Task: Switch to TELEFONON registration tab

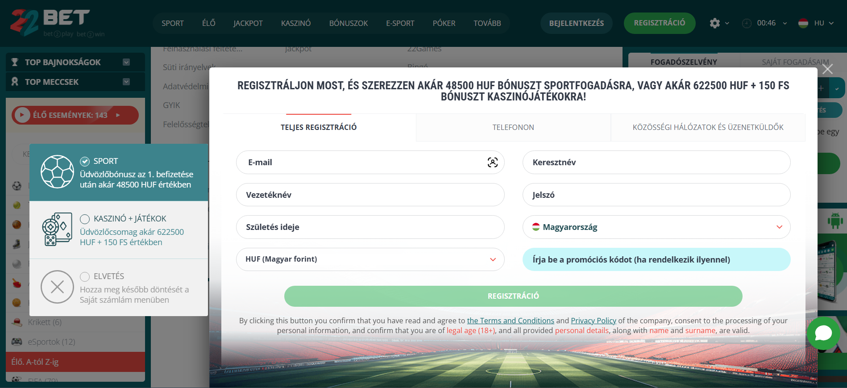Action: click(513, 127)
